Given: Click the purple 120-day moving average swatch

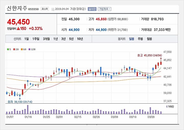Looking at the screenshot, I should point(29,49).
